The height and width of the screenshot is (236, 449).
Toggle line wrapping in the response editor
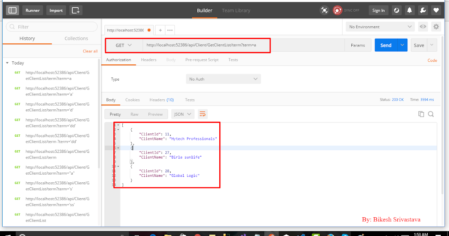pos(202,114)
